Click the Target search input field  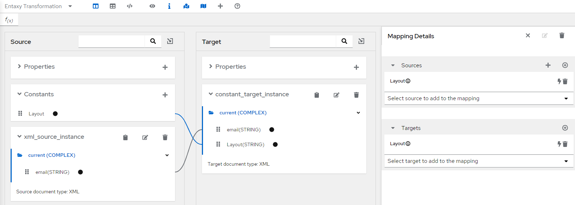point(303,41)
